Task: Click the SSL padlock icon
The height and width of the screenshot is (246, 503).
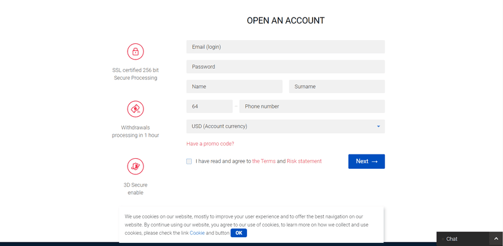Action: (x=135, y=51)
